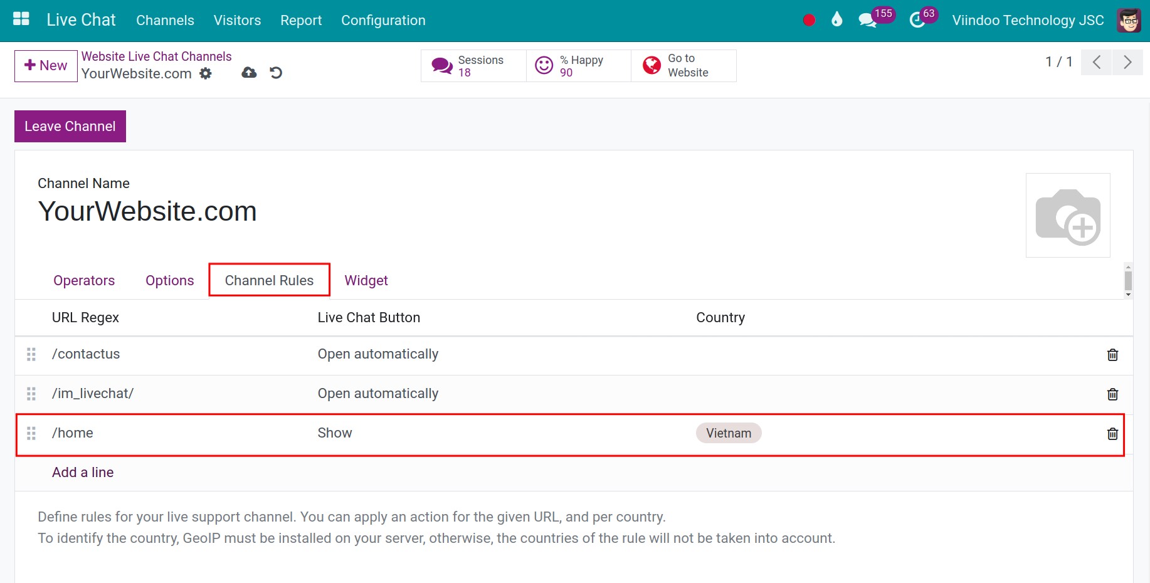The image size is (1150, 583).
Task: Switch to the Operators tab
Action: 84,280
